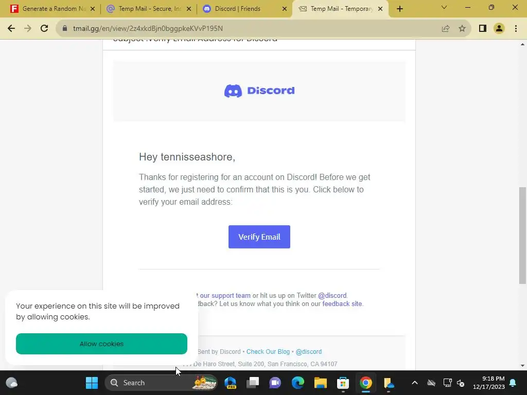
Task: Open the @discord Twitter link in the support line
Action: [x=332, y=296]
